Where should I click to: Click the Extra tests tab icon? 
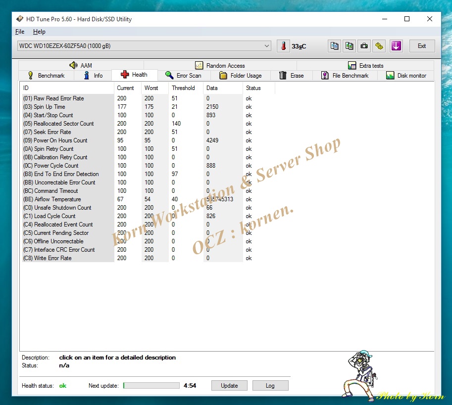[352, 66]
